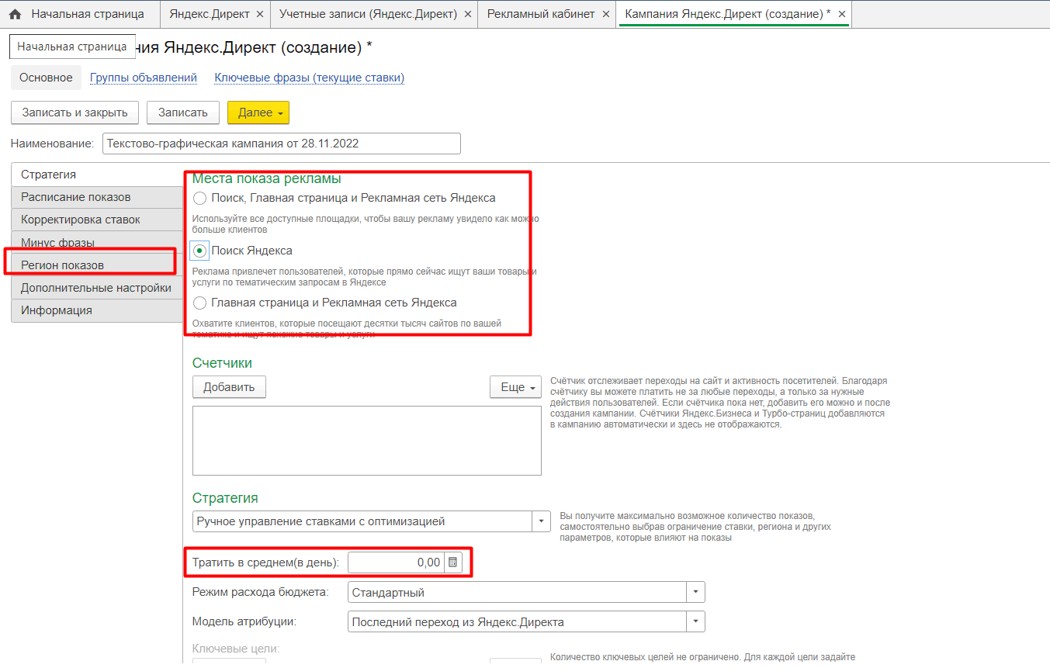The width and height of the screenshot is (1050, 668).
Task: Open Регион показов side tab
Action: click(97, 265)
